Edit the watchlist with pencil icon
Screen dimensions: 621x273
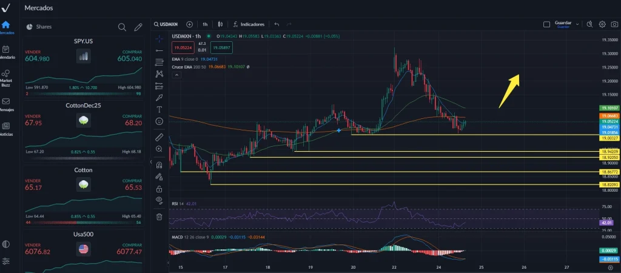(x=138, y=27)
